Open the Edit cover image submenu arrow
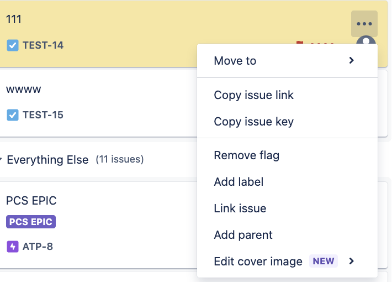Image resolution: width=392 pixels, height=282 pixels. tap(351, 261)
